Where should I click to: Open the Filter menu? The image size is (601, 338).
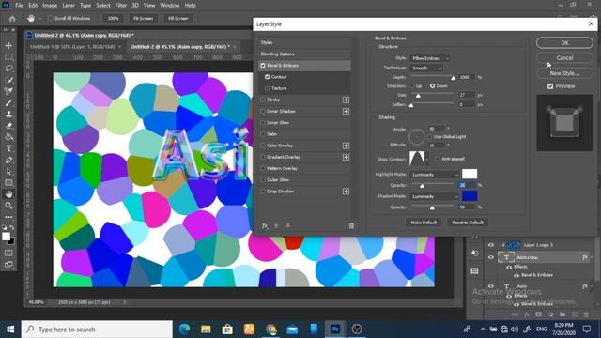[121, 6]
